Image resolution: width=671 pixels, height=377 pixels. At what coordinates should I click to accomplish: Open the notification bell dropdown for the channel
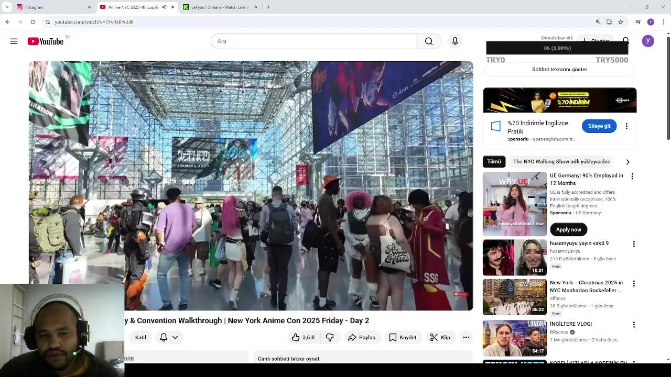click(x=169, y=337)
